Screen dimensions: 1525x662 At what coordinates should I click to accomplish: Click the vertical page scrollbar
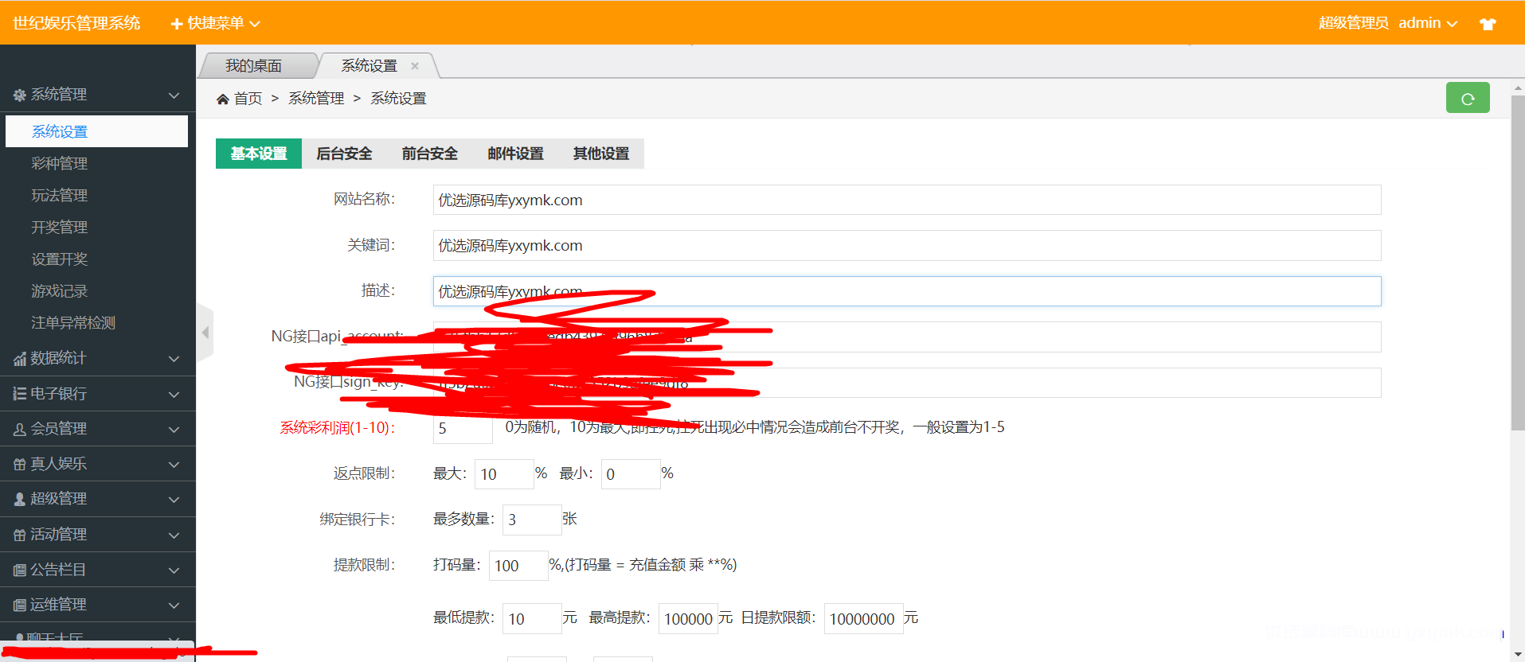[x=1517, y=263]
